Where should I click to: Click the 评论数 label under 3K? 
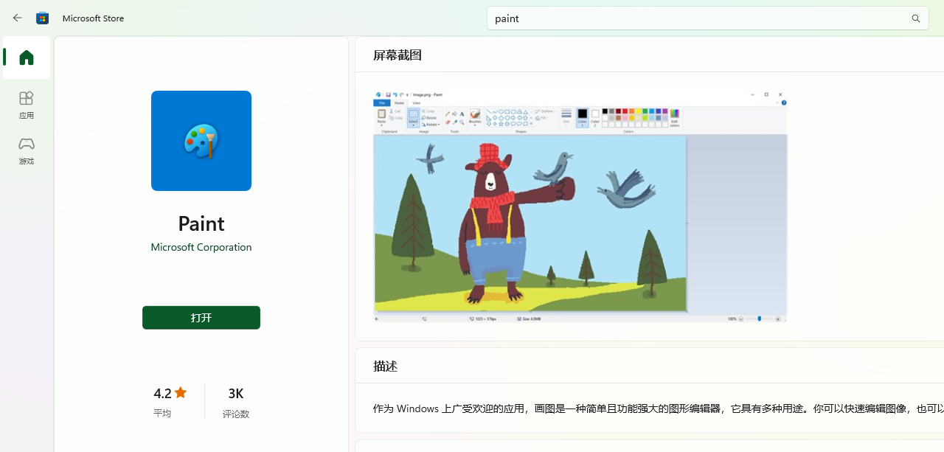[236, 414]
